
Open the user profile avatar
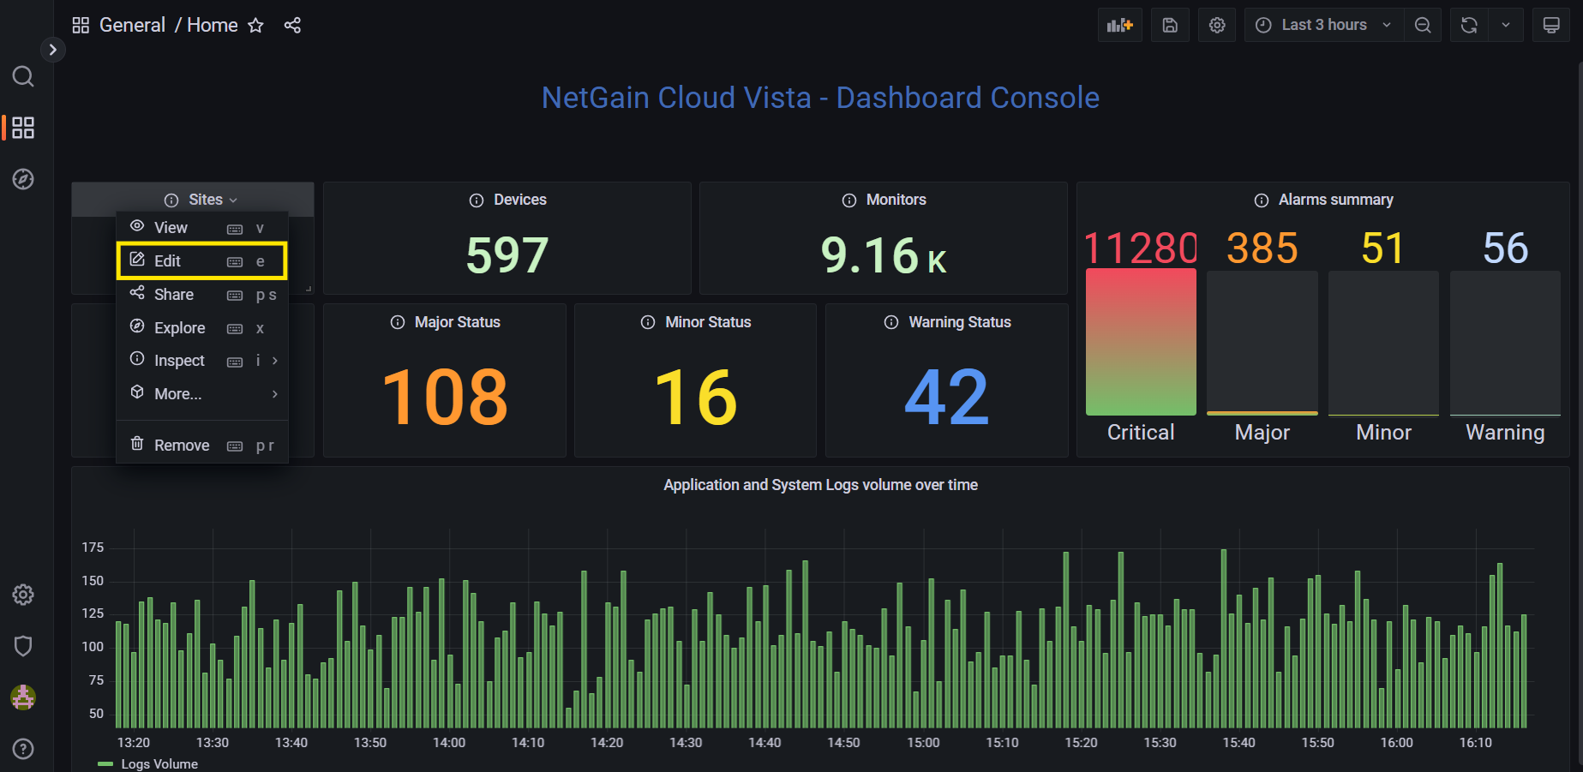coord(23,697)
